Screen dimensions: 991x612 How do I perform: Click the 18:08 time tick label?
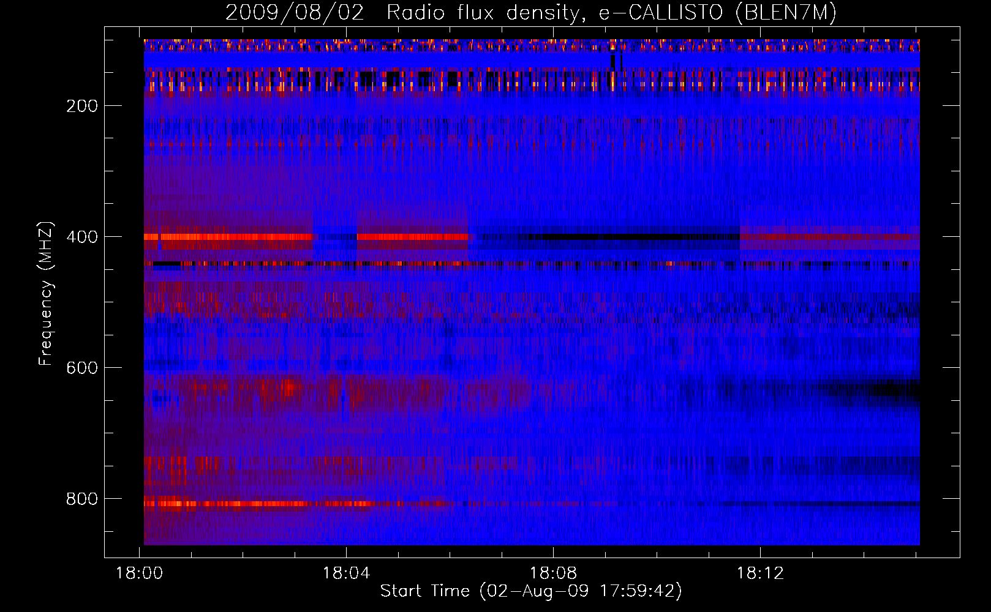tap(553, 573)
